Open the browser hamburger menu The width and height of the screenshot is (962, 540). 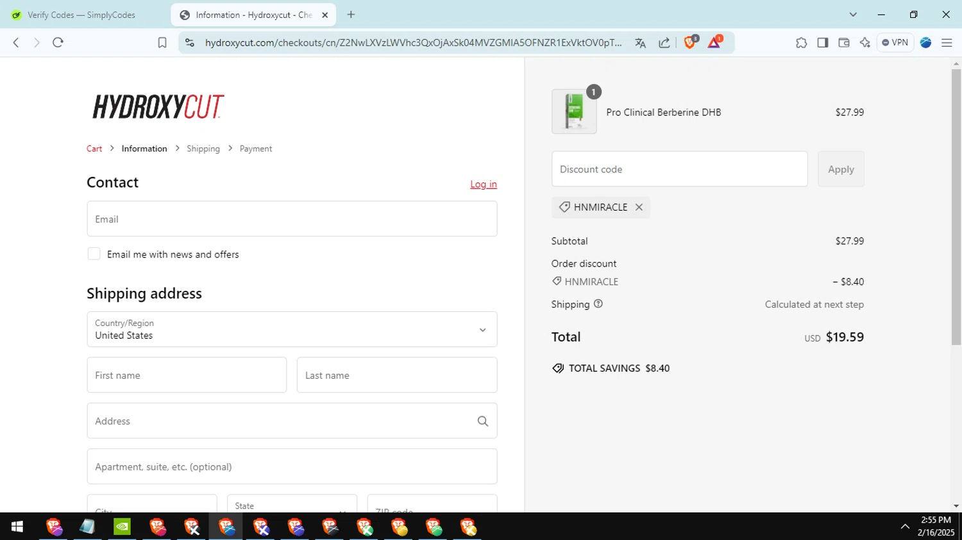[947, 42]
